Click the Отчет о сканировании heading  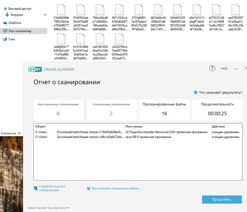tap(67, 82)
